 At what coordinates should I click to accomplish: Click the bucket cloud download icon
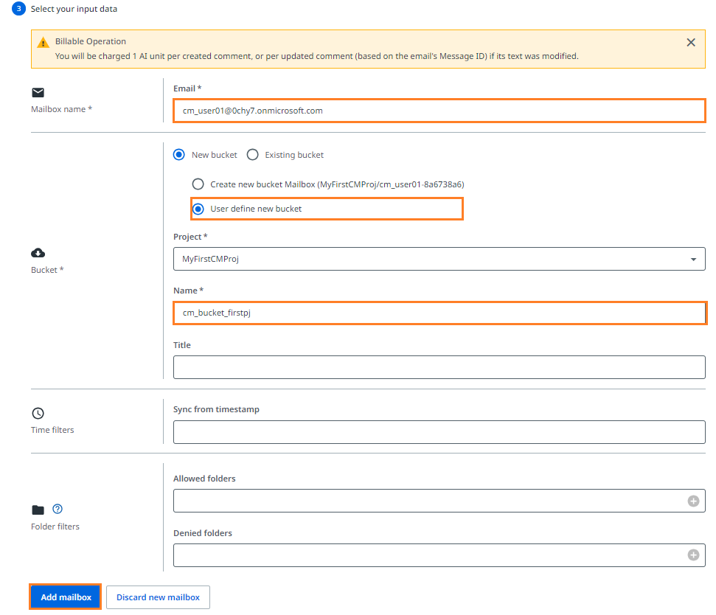pyautogui.click(x=38, y=253)
